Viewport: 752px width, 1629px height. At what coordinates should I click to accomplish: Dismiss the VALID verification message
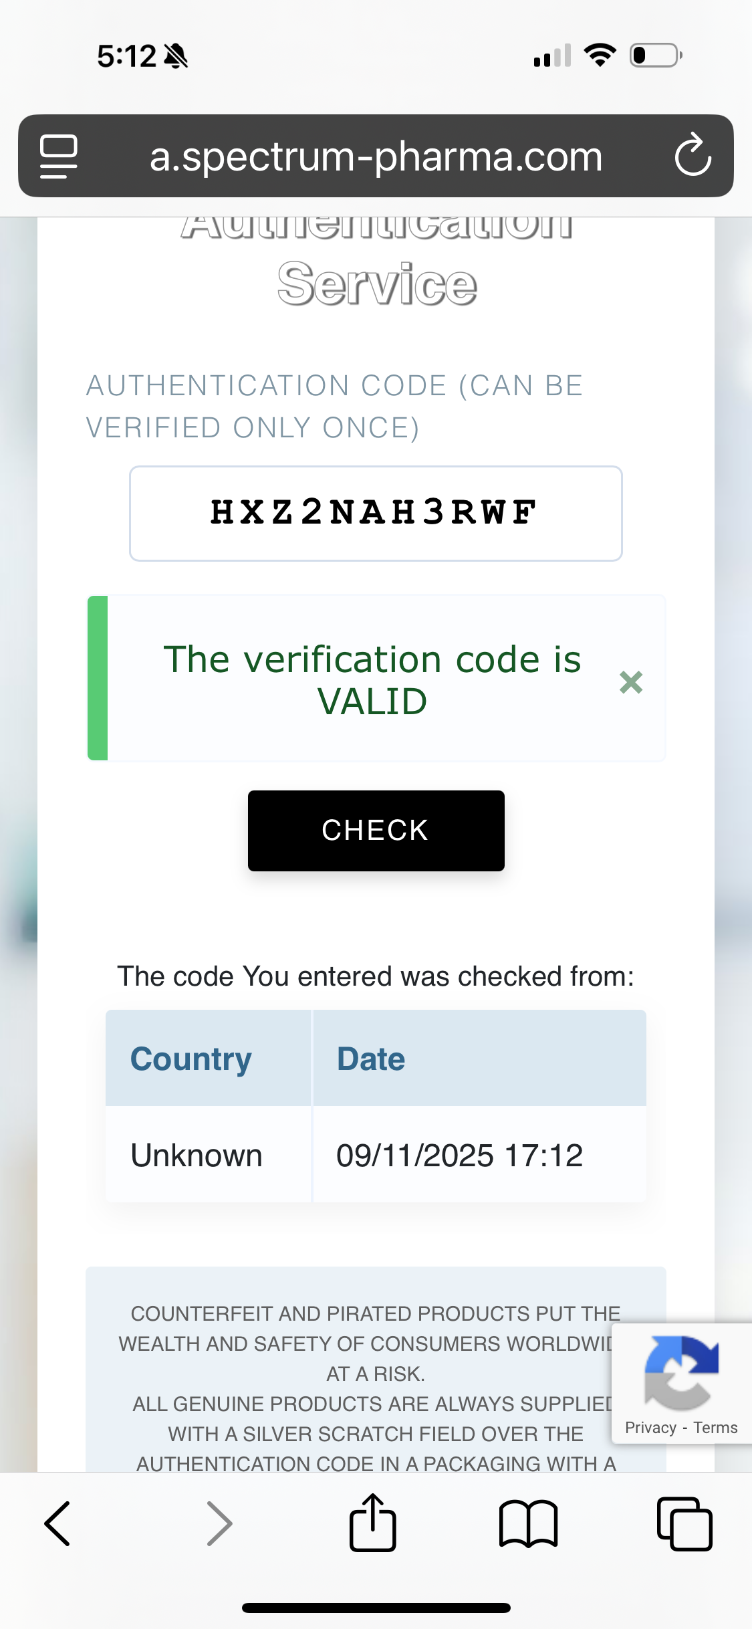[x=631, y=682]
